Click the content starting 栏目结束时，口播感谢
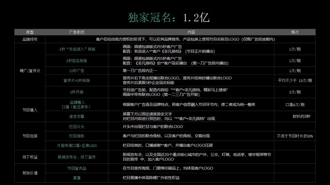The width and height of the screenshot is (330, 185). 191,145
